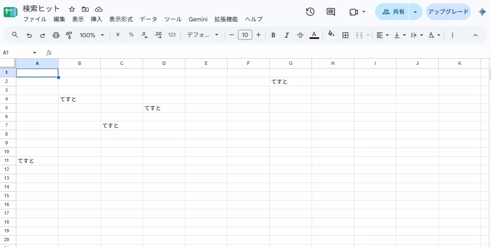491x247 pixels.
Task: Open the vertical align dropdown
Action: (x=400, y=35)
